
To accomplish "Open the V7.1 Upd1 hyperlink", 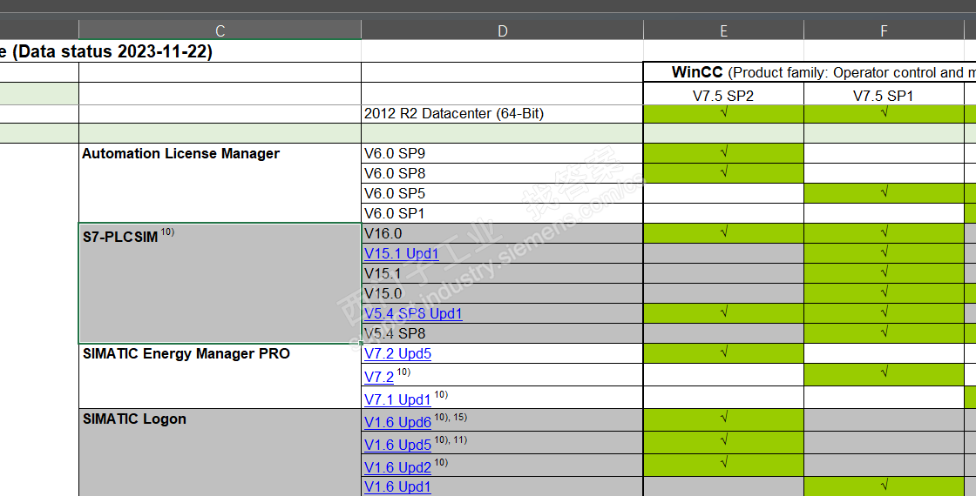I will click(397, 399).
